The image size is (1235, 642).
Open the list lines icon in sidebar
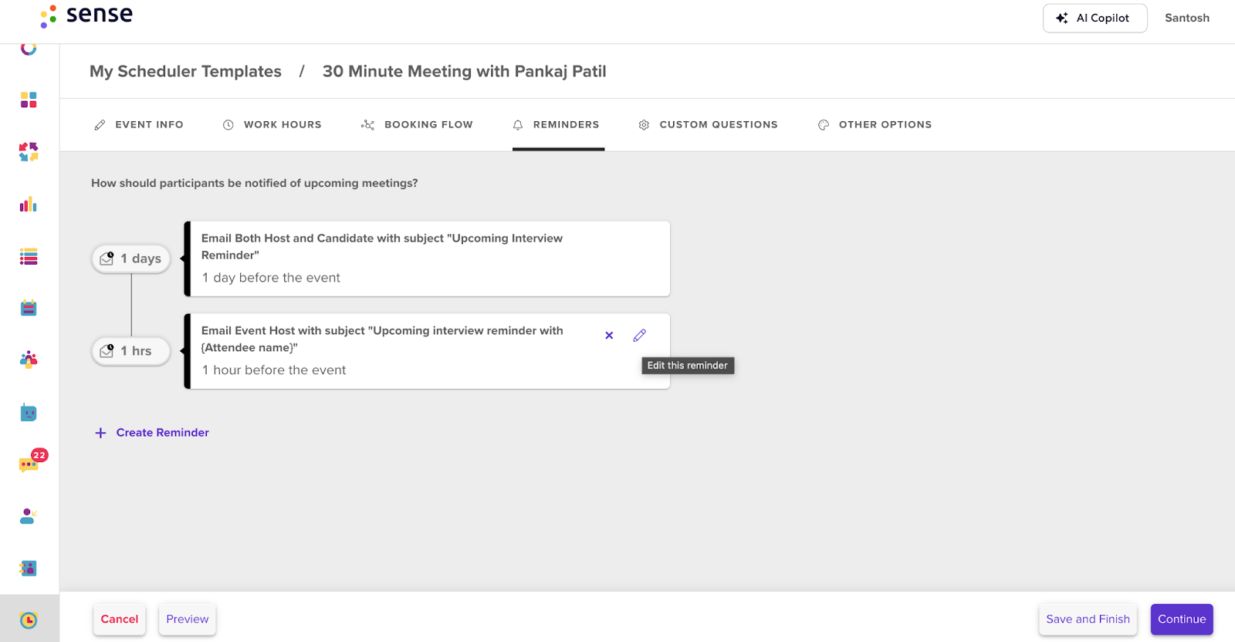[x=29, y=257]
